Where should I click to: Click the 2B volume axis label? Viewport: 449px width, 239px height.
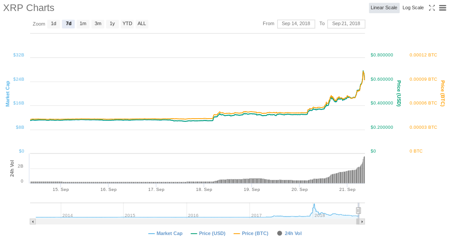[20, 166]
